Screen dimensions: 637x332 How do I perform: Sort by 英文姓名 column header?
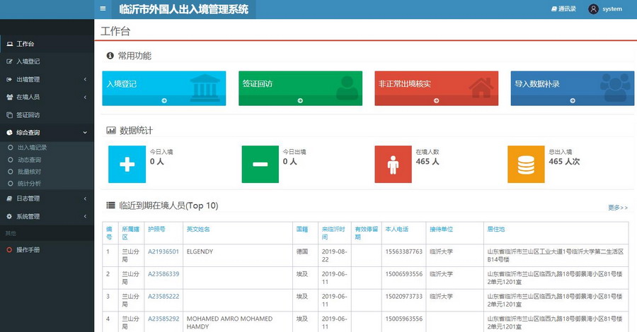tap(198, 229)
